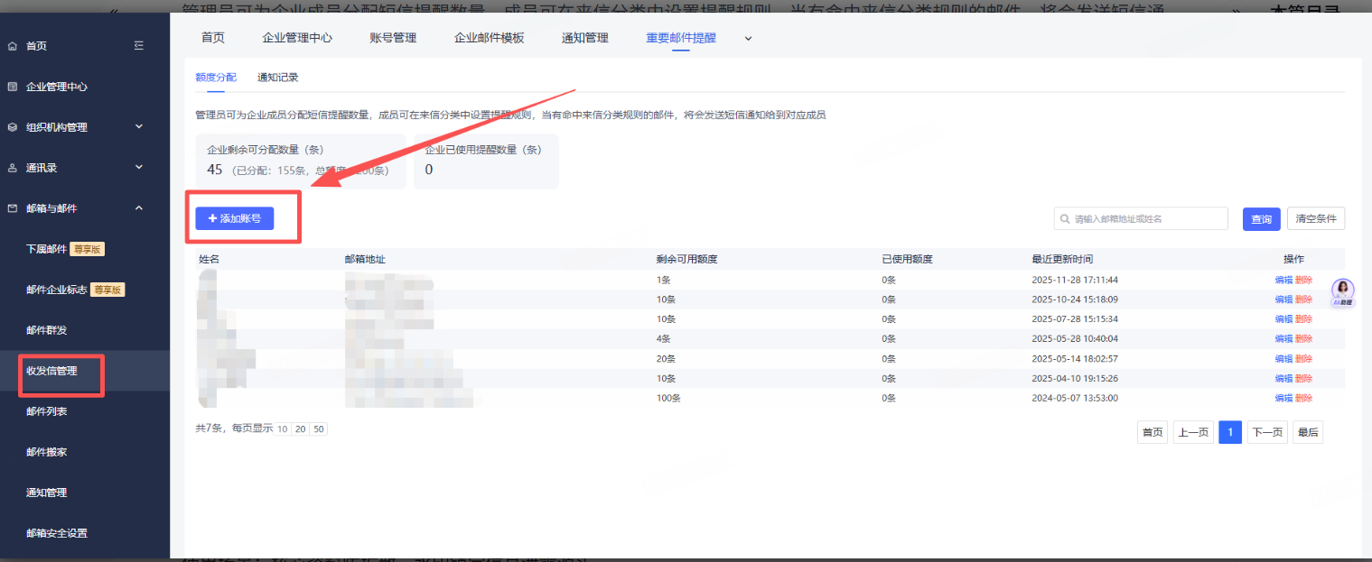The image size is (1372, 562).
Task: Jump to the 最后 last page
Action: coord(1308,432)
